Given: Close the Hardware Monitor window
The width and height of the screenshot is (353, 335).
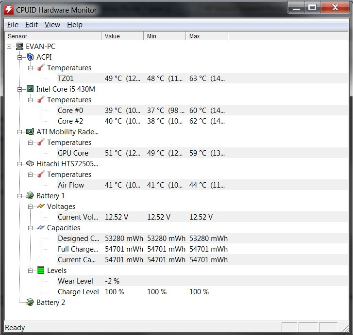Looking at the screenshot, I should pos(335,8).
